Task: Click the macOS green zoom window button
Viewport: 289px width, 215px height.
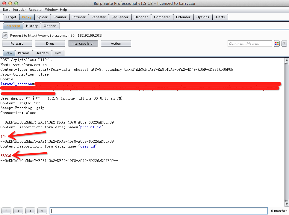Action: (x=16, y=3)
